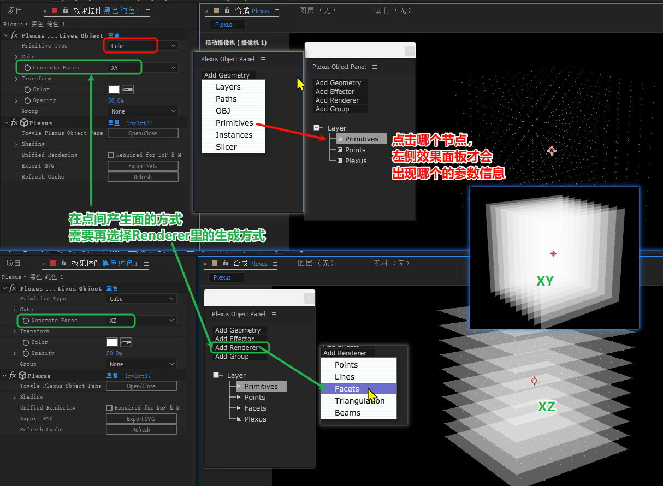Open the upper 效果控件 panel menu icon
663x486 pixels.
[x=148, y=11]
